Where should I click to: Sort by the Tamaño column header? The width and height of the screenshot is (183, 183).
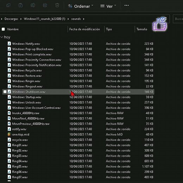pyautogui.click(x=142, y=29)
